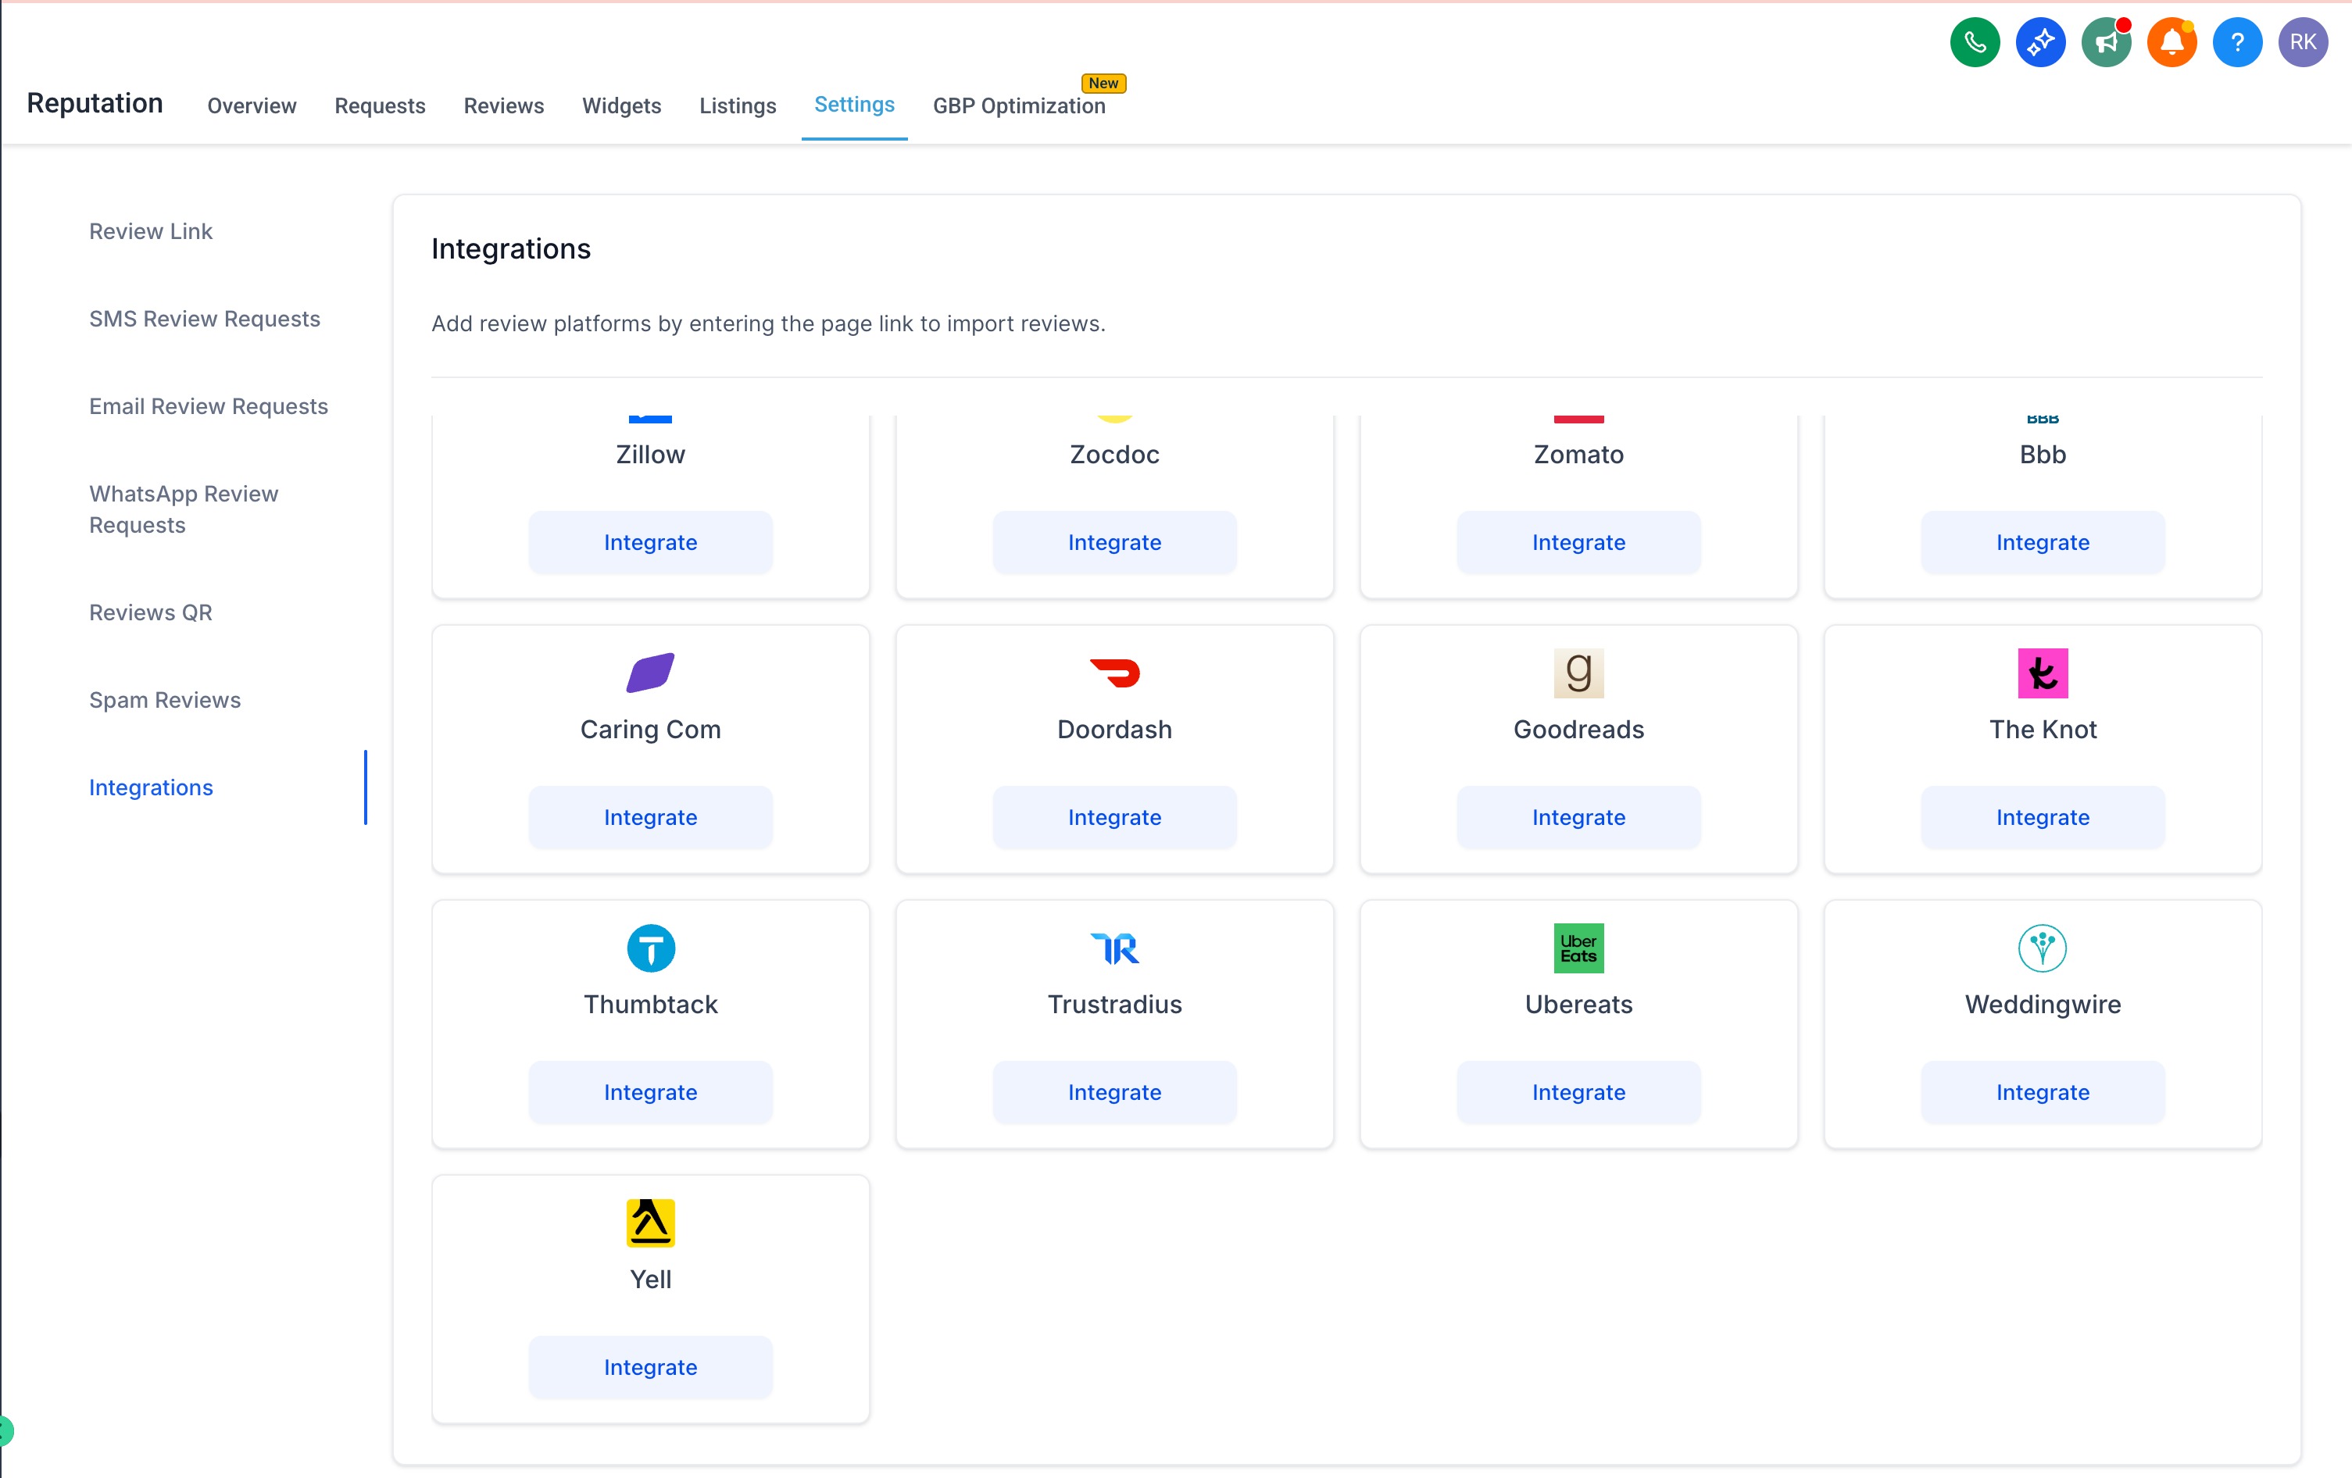Click the Weddingwire card name
The width and height of the screenshot is (2352, 1478).
(2043, 1004)
